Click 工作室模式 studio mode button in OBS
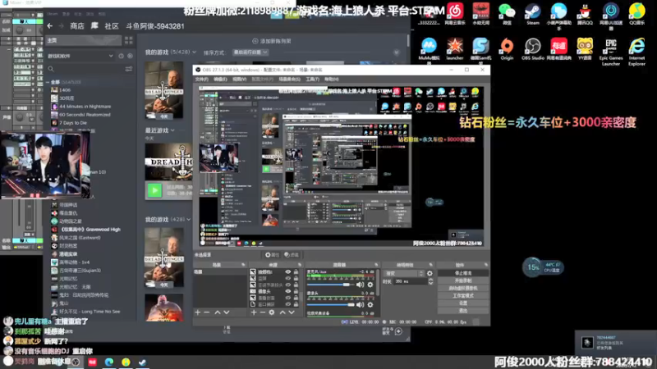Viewport: 657px width, 369px height. [462, 295]
